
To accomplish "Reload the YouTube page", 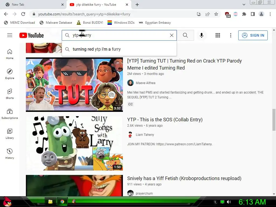I will [23, 14].
